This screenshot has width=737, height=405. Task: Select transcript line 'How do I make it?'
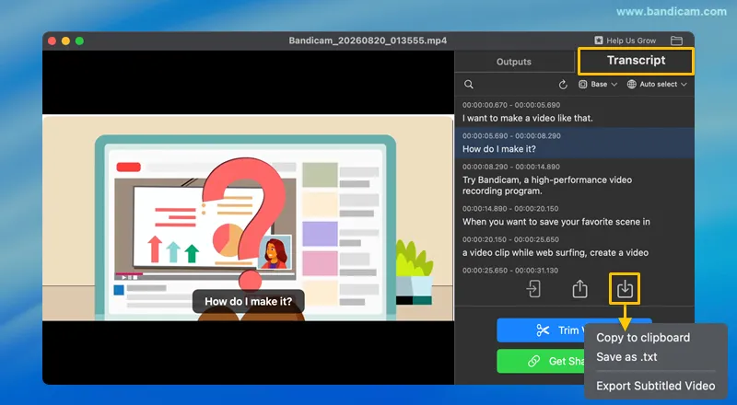tap(498, 149)
